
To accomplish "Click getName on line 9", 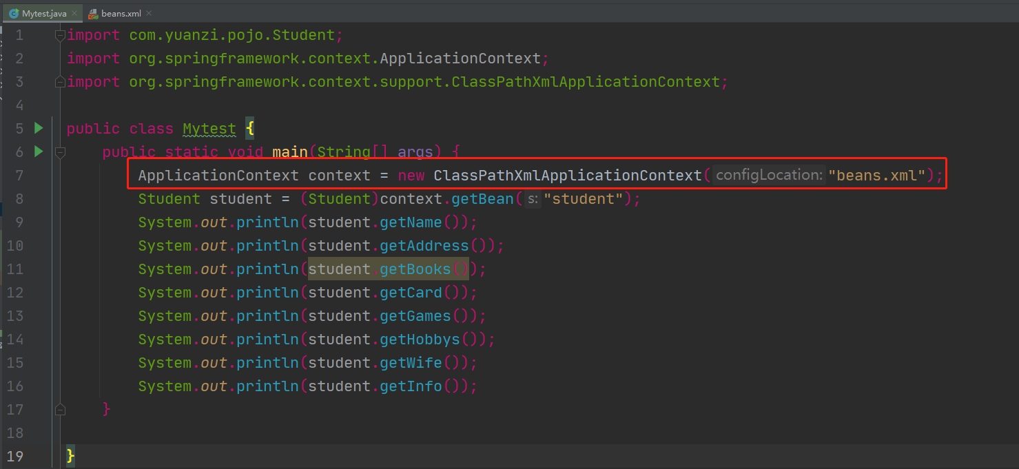I will pos(411,222).
